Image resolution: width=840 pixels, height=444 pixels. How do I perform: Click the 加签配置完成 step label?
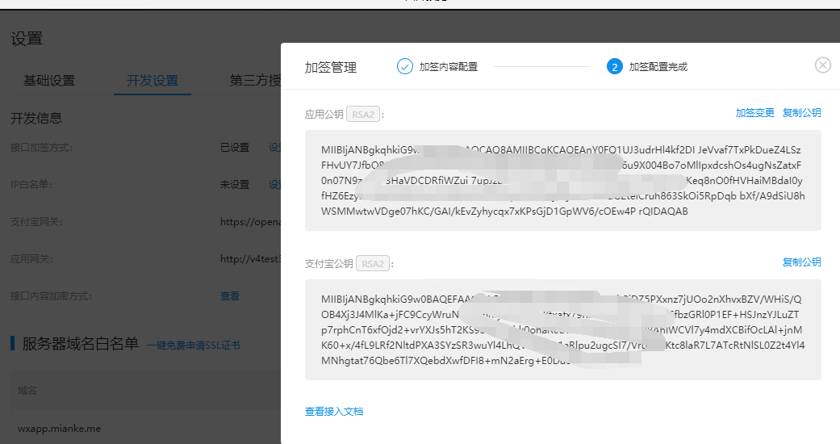pos(658,67)
